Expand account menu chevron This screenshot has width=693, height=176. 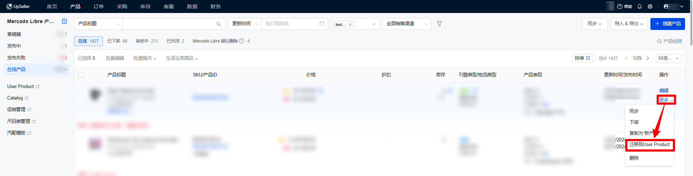coord(682,6)
